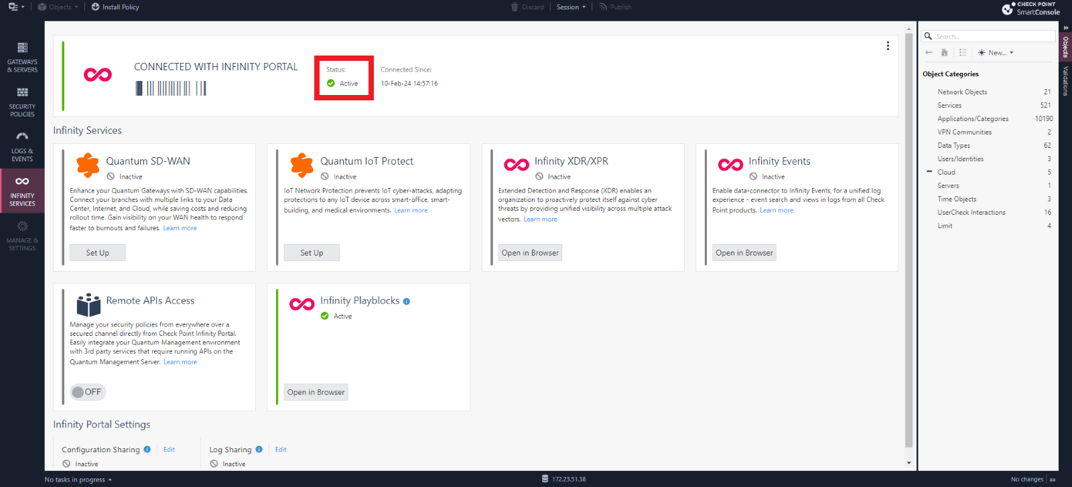The image size is (1072, 487).
Task: Click Set Up for Quantum IoT Protect
Action: coord(312,253)
